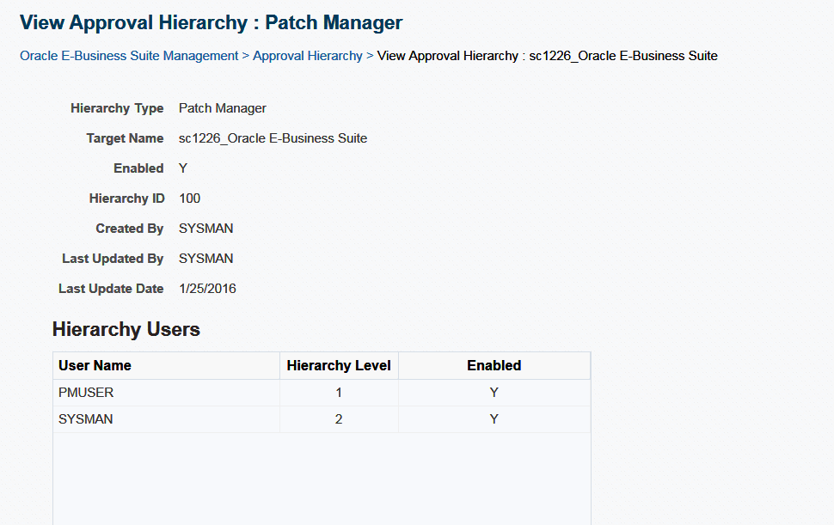Click the Last Updated By value SYSMAN
The image size is (834, 525).
[205, 259]
